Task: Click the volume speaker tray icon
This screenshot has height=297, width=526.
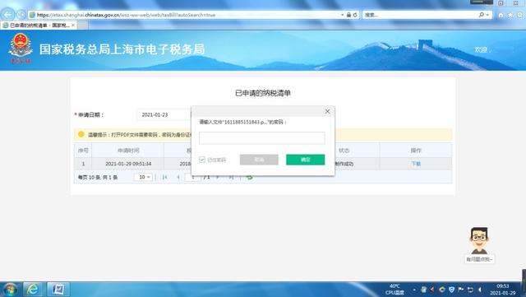Action: tap(480, 290)
